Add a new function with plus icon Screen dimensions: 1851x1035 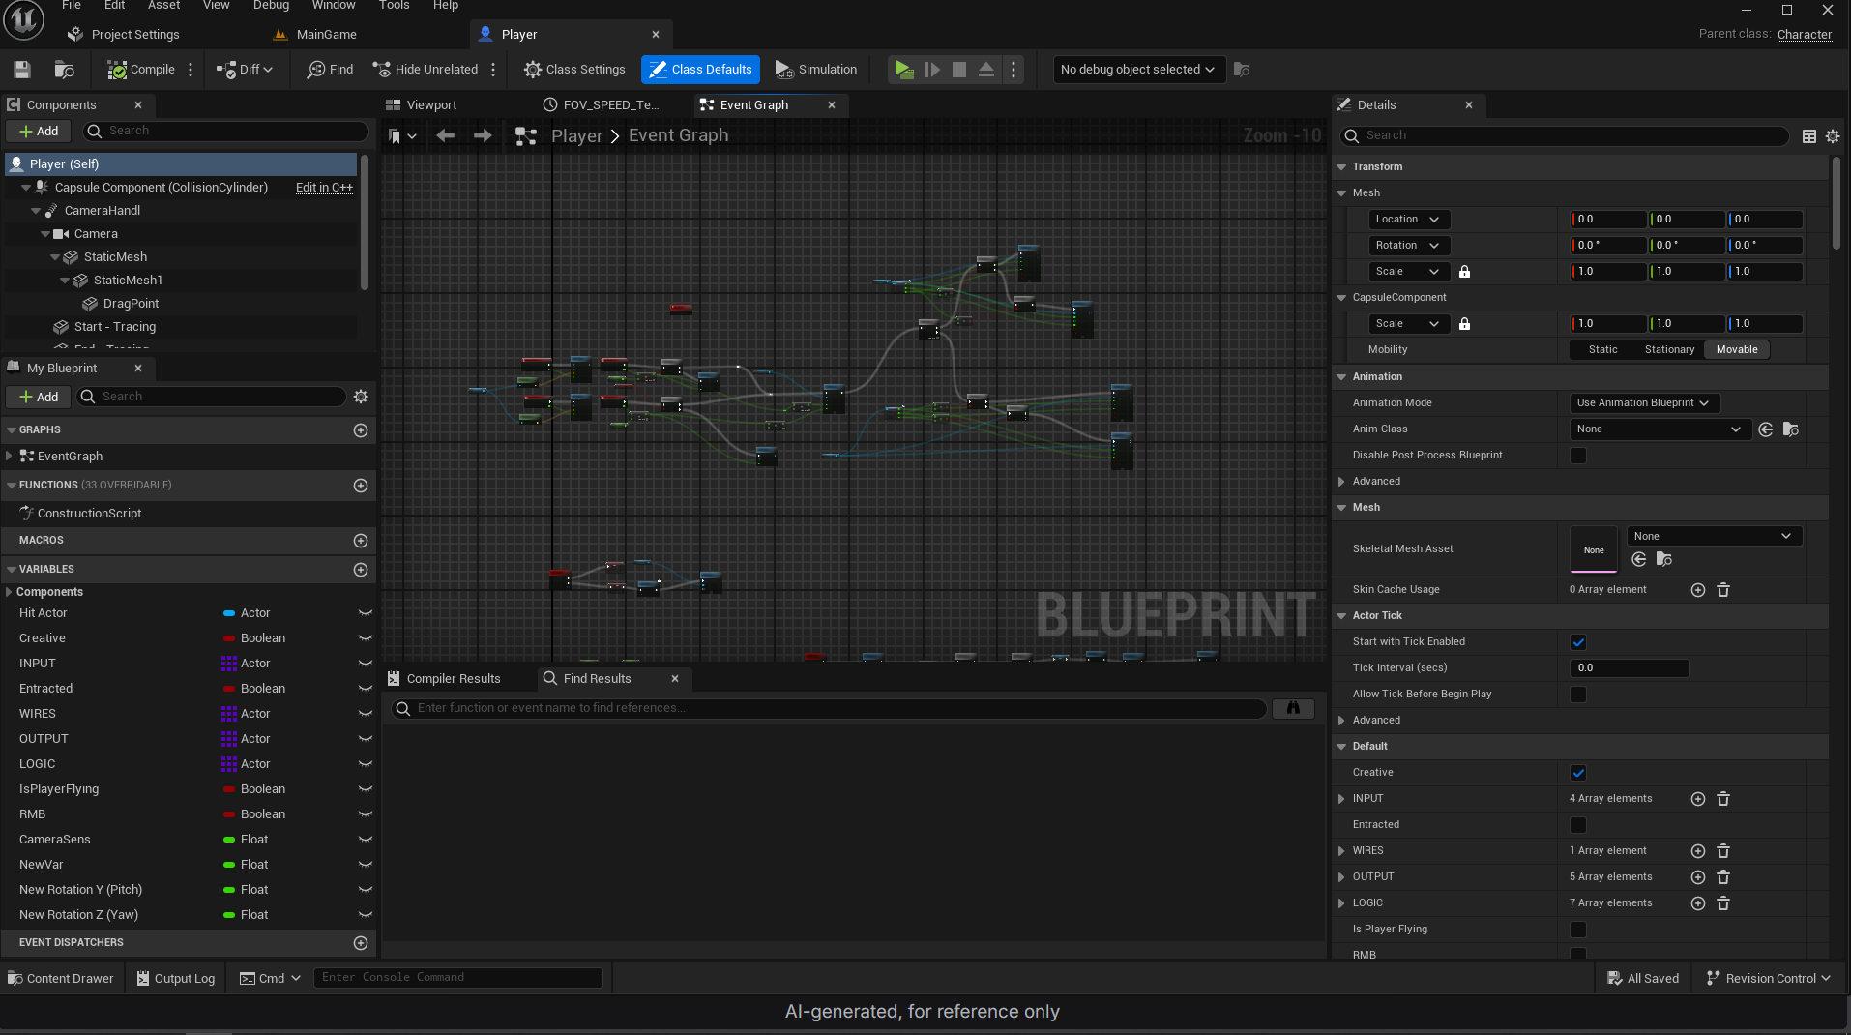point(361,486)
